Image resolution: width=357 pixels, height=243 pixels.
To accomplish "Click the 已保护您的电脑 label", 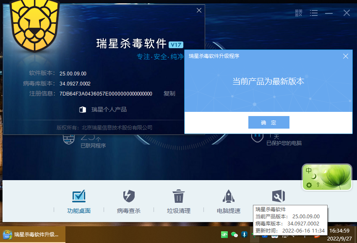I will click(284, 143).
